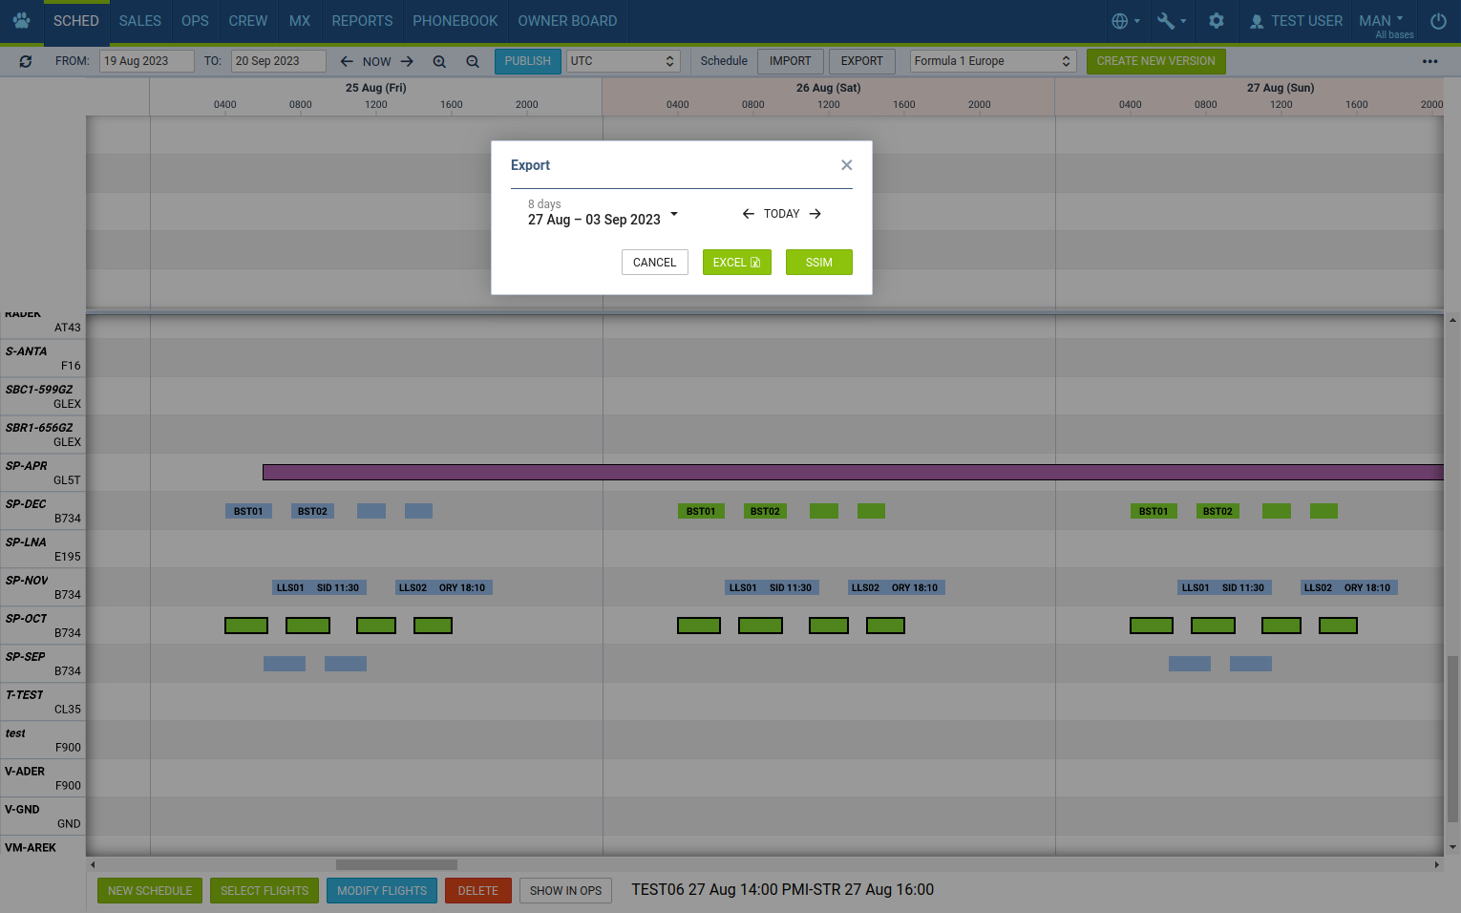Viewport: 1461px width, 913px height.
Task: Open the Formula 1 Europe schedule dropdown
Action: click(x=992, y=61)
